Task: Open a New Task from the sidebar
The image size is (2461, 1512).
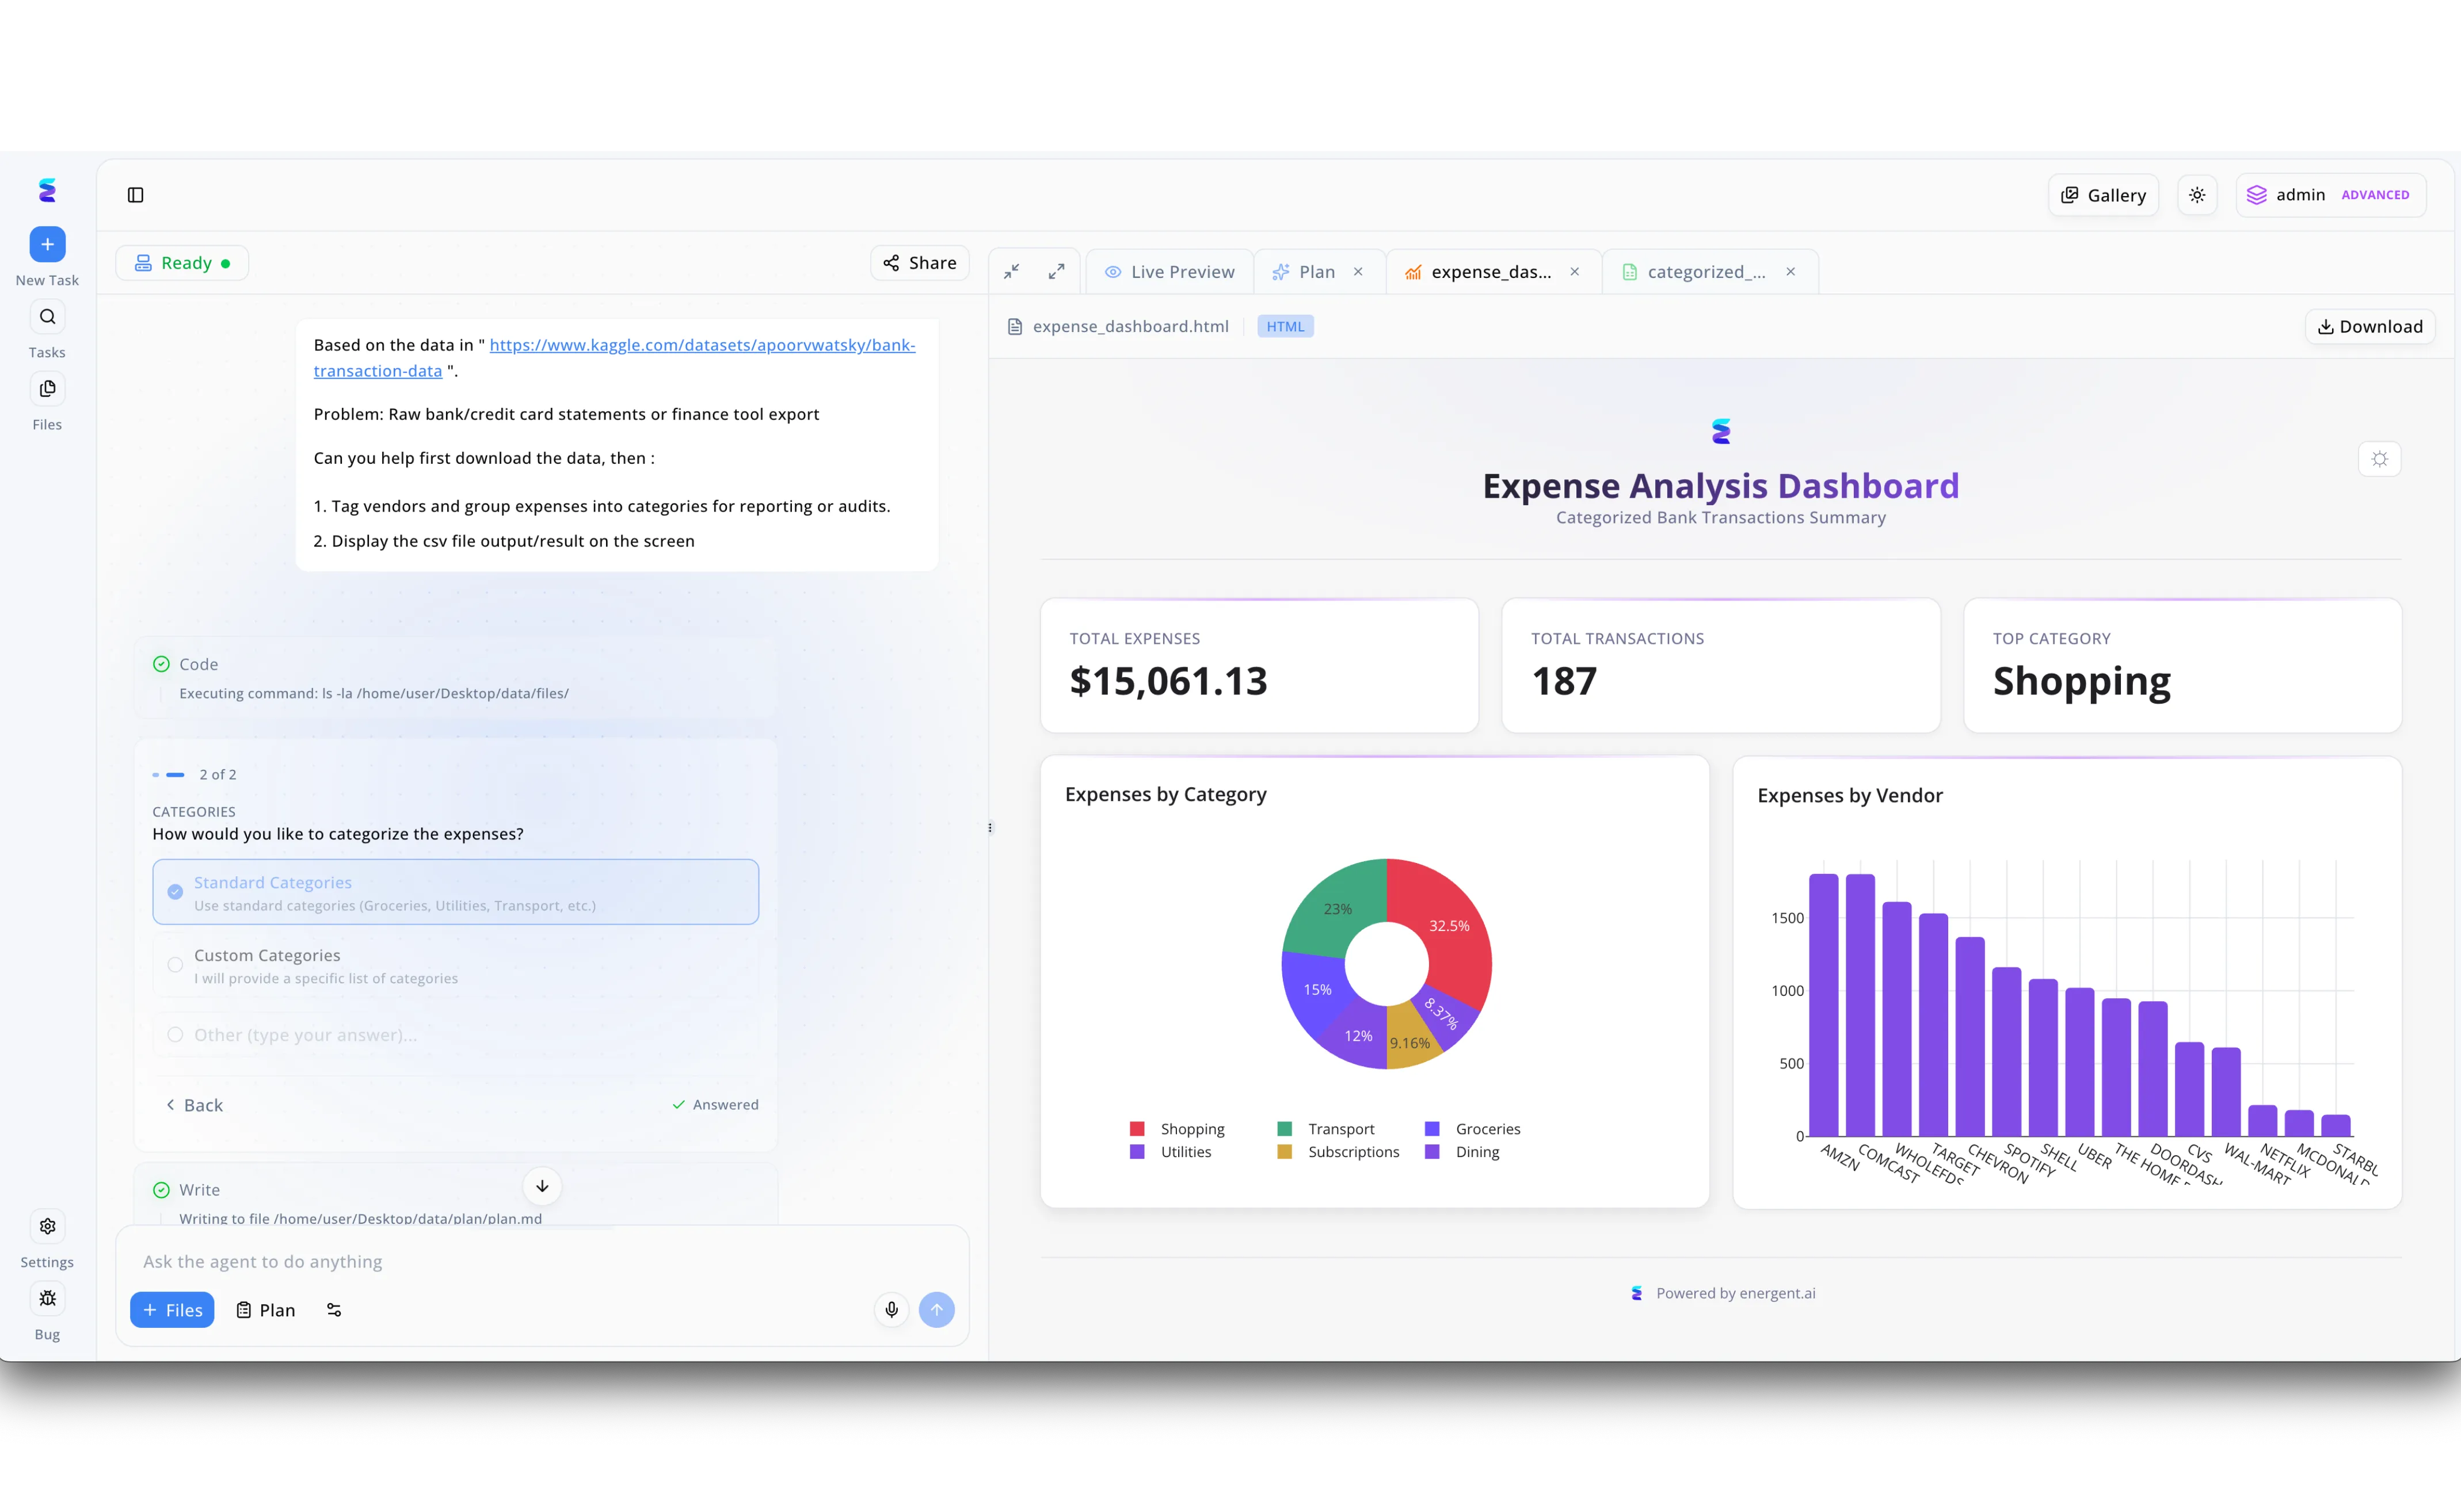Action: 47,244
